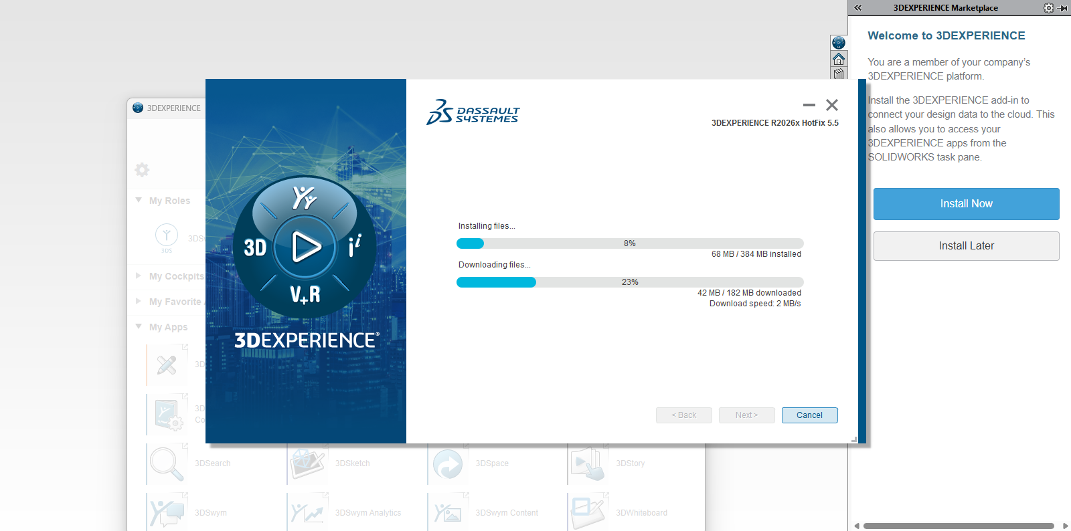Open the 3DSearch app icon
This screenshot has height=531, width=1071.
167,463
